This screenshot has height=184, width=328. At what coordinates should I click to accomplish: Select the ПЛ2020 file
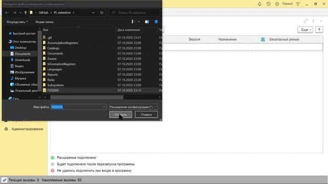[x=53, y=90]
